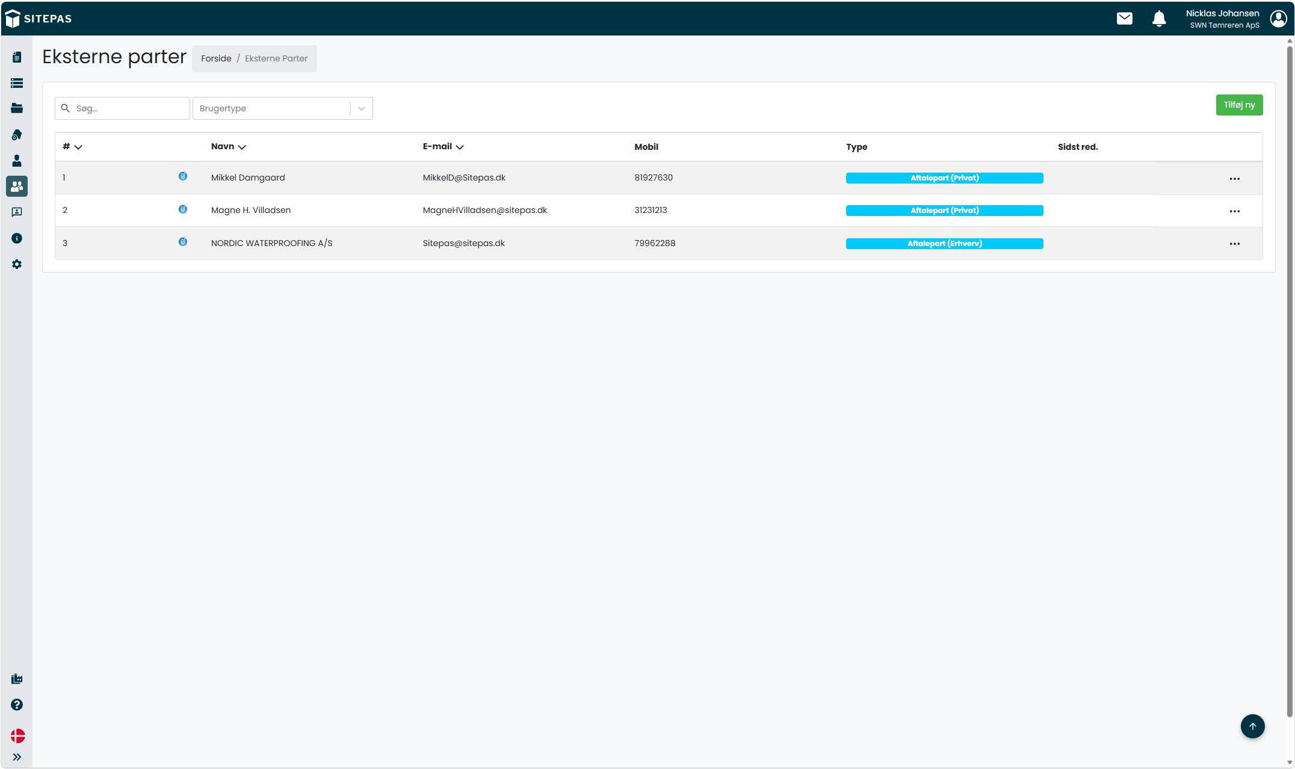This screenshot has width=1295, height=769.
Task: Sort by the Navn column
Action: (x=229, y=147)
